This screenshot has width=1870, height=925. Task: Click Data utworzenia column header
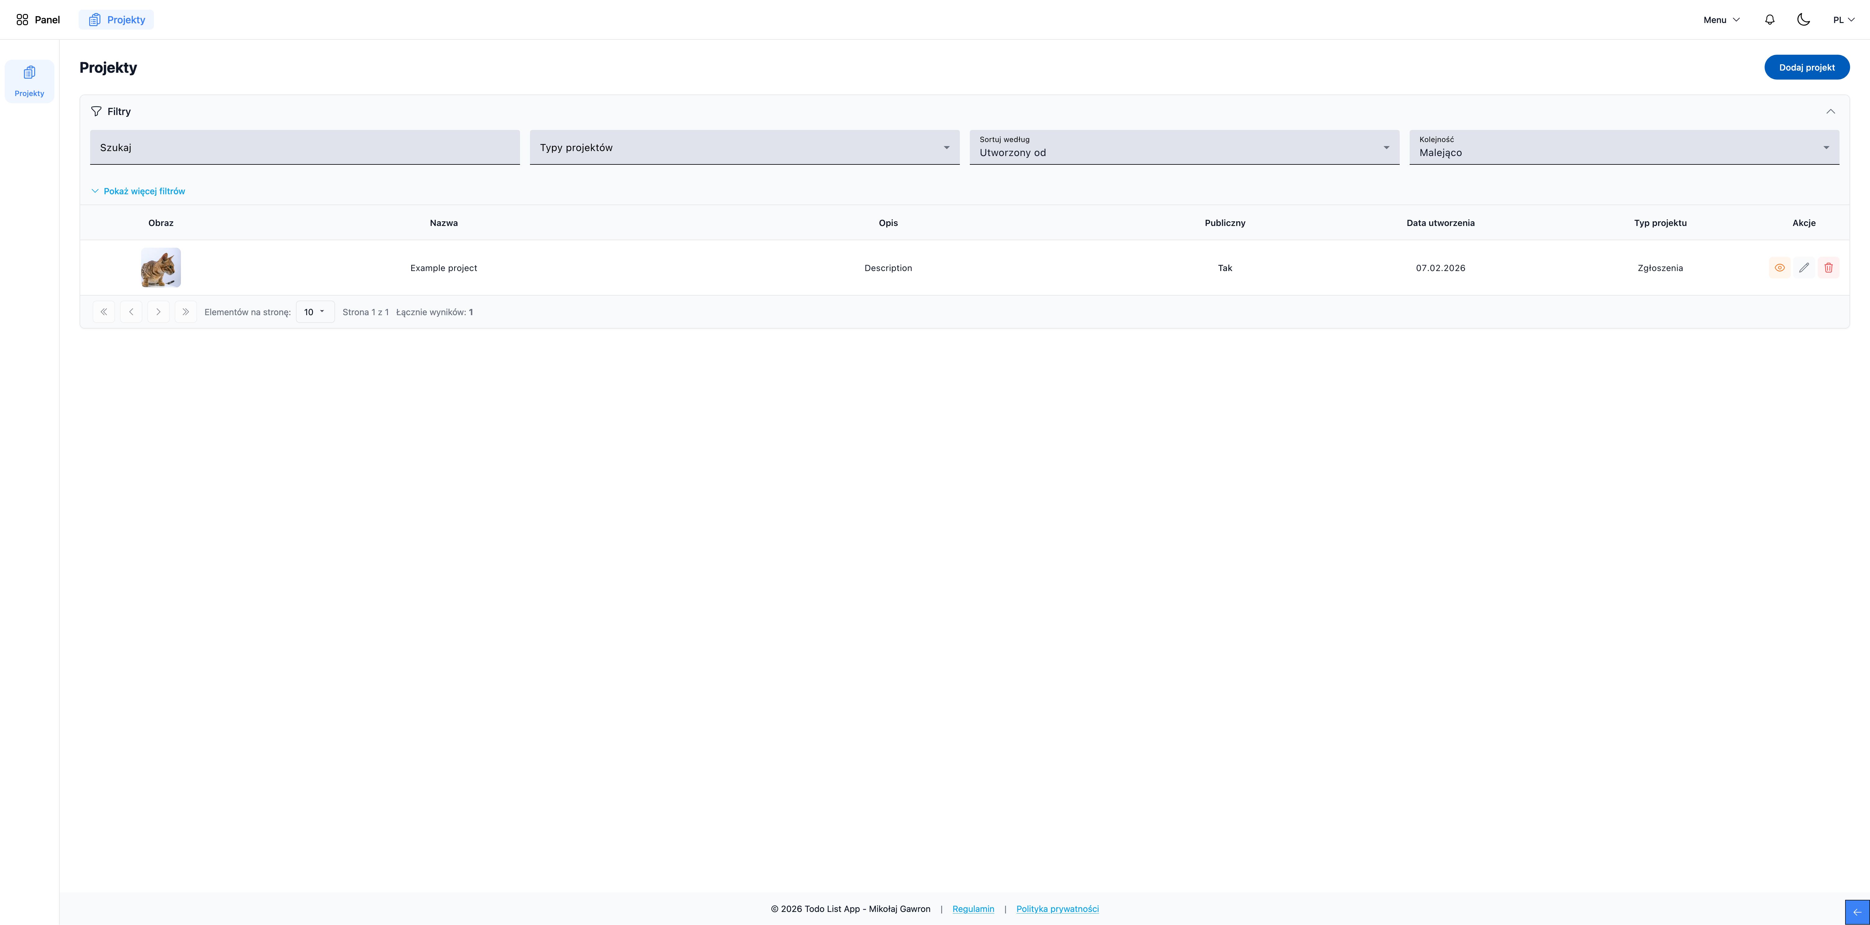pos(1441,223)
